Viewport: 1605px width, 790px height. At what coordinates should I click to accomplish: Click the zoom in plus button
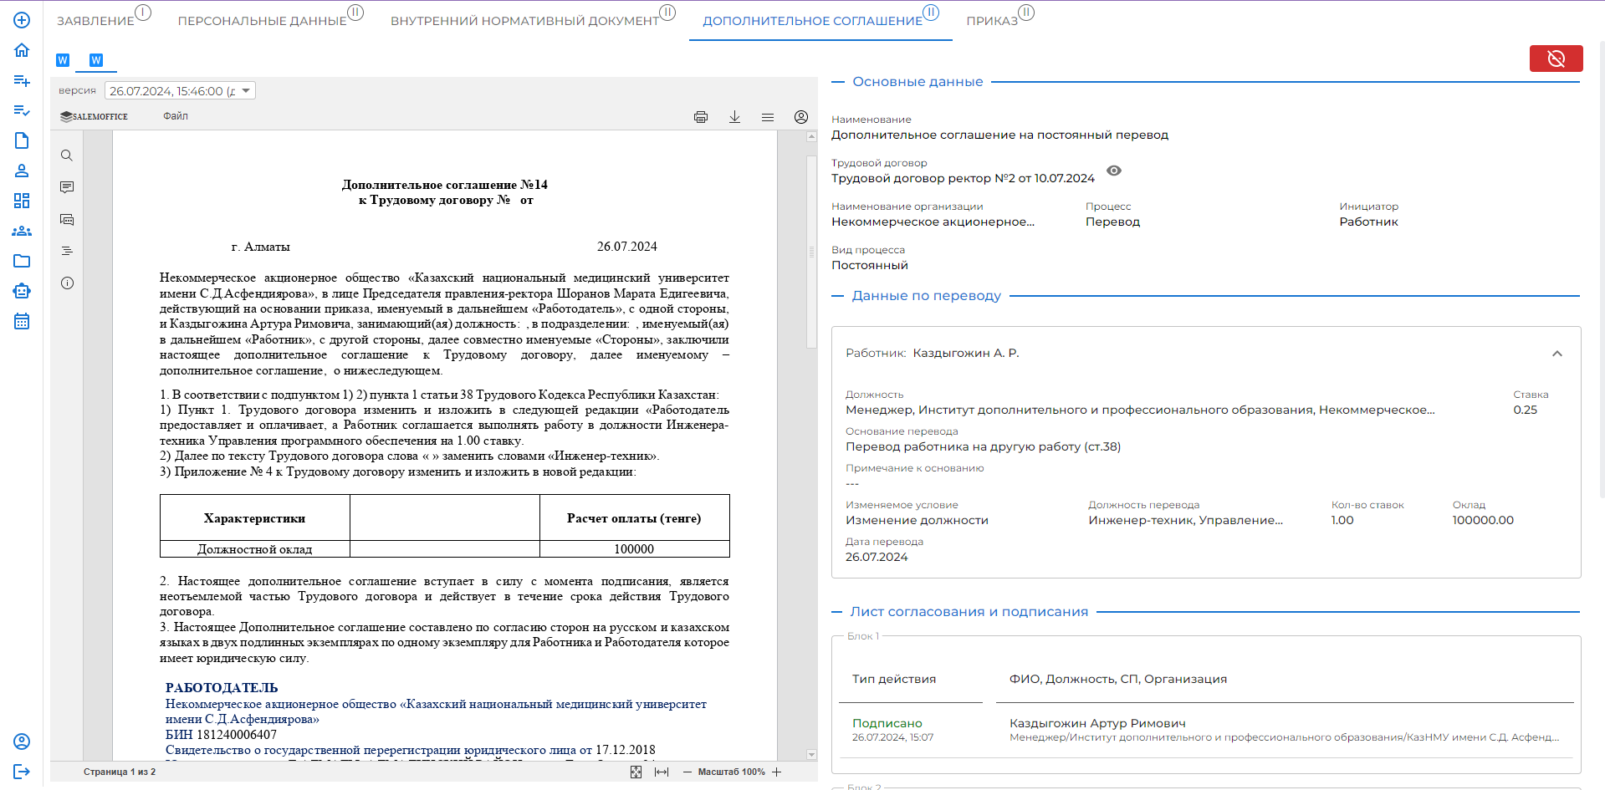(x=777, y=772)
